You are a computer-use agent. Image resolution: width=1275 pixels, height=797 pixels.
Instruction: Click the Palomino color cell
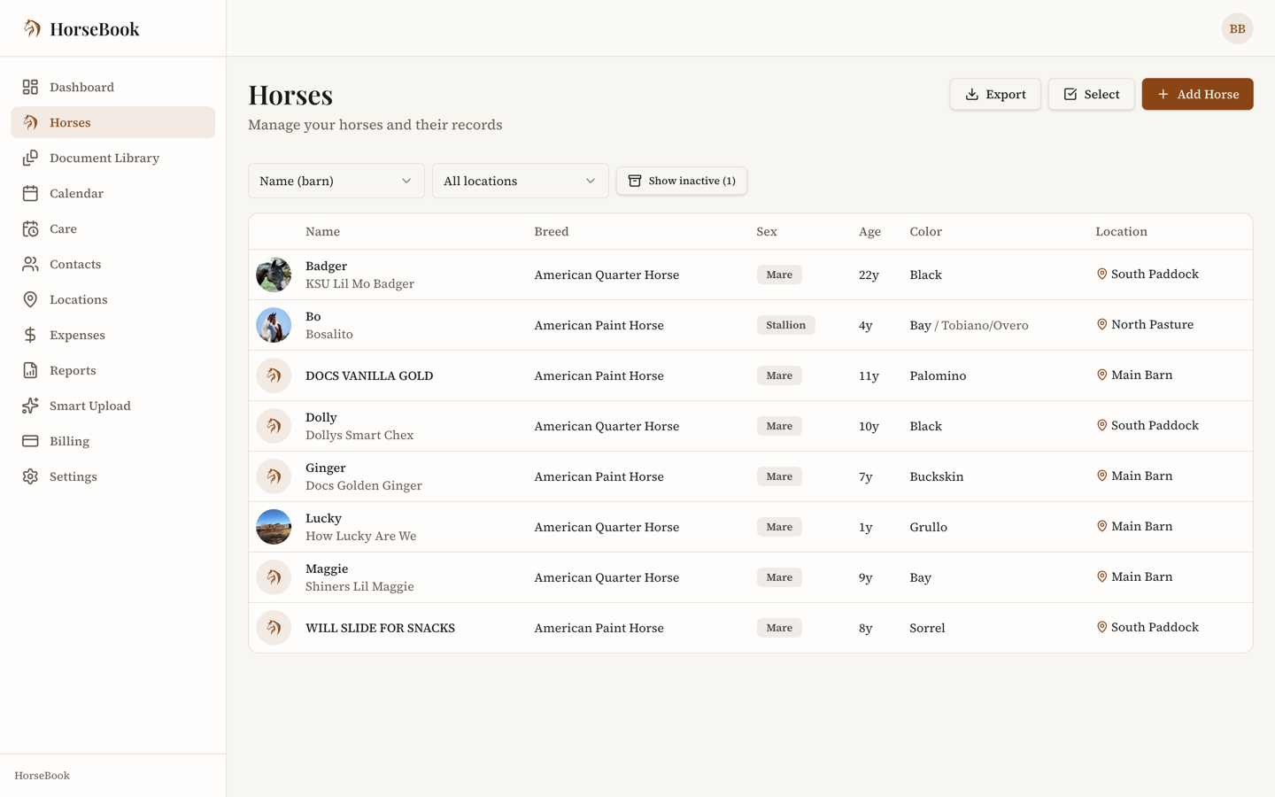pyautogui.click(x=938, y=375)
